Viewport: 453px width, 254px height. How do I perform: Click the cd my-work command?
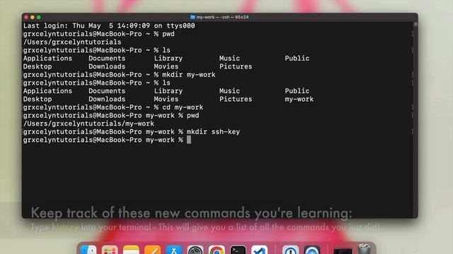click(x=183, y=107)
